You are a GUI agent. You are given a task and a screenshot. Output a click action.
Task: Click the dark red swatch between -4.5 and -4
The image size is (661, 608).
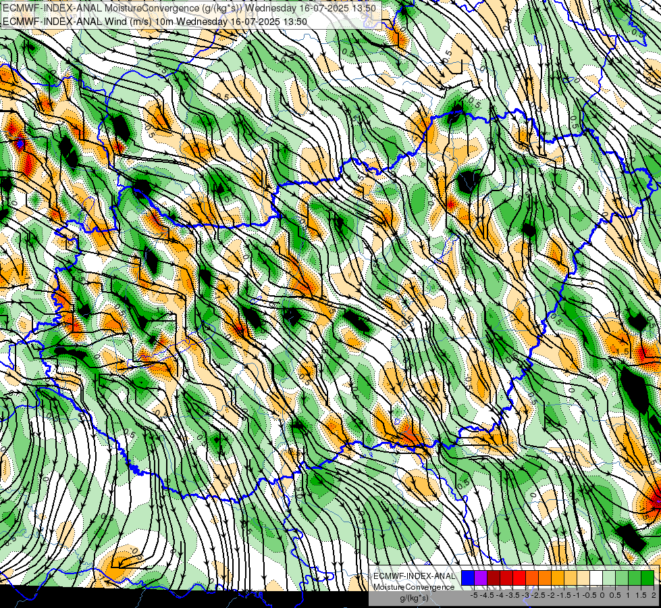coord(494,578)
